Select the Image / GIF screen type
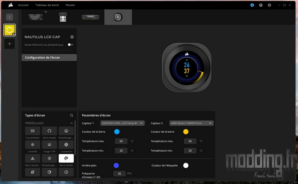 tap(49, 145)
